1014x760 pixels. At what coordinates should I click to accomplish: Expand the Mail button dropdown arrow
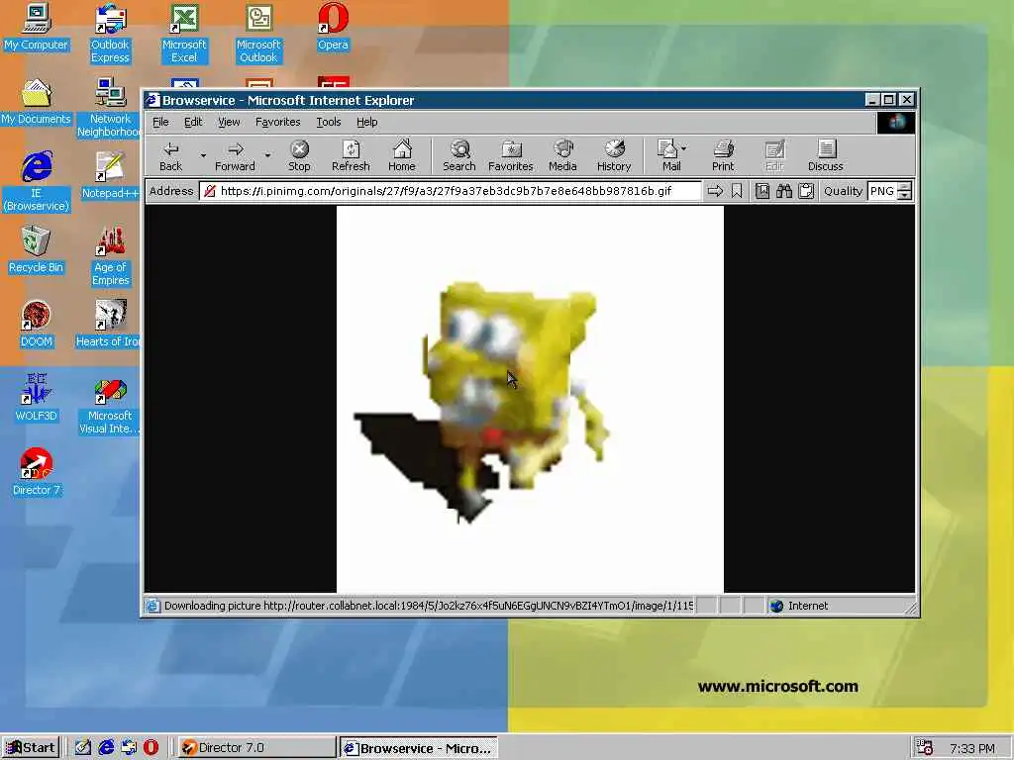pyautogui.click(x=684, y=148)
